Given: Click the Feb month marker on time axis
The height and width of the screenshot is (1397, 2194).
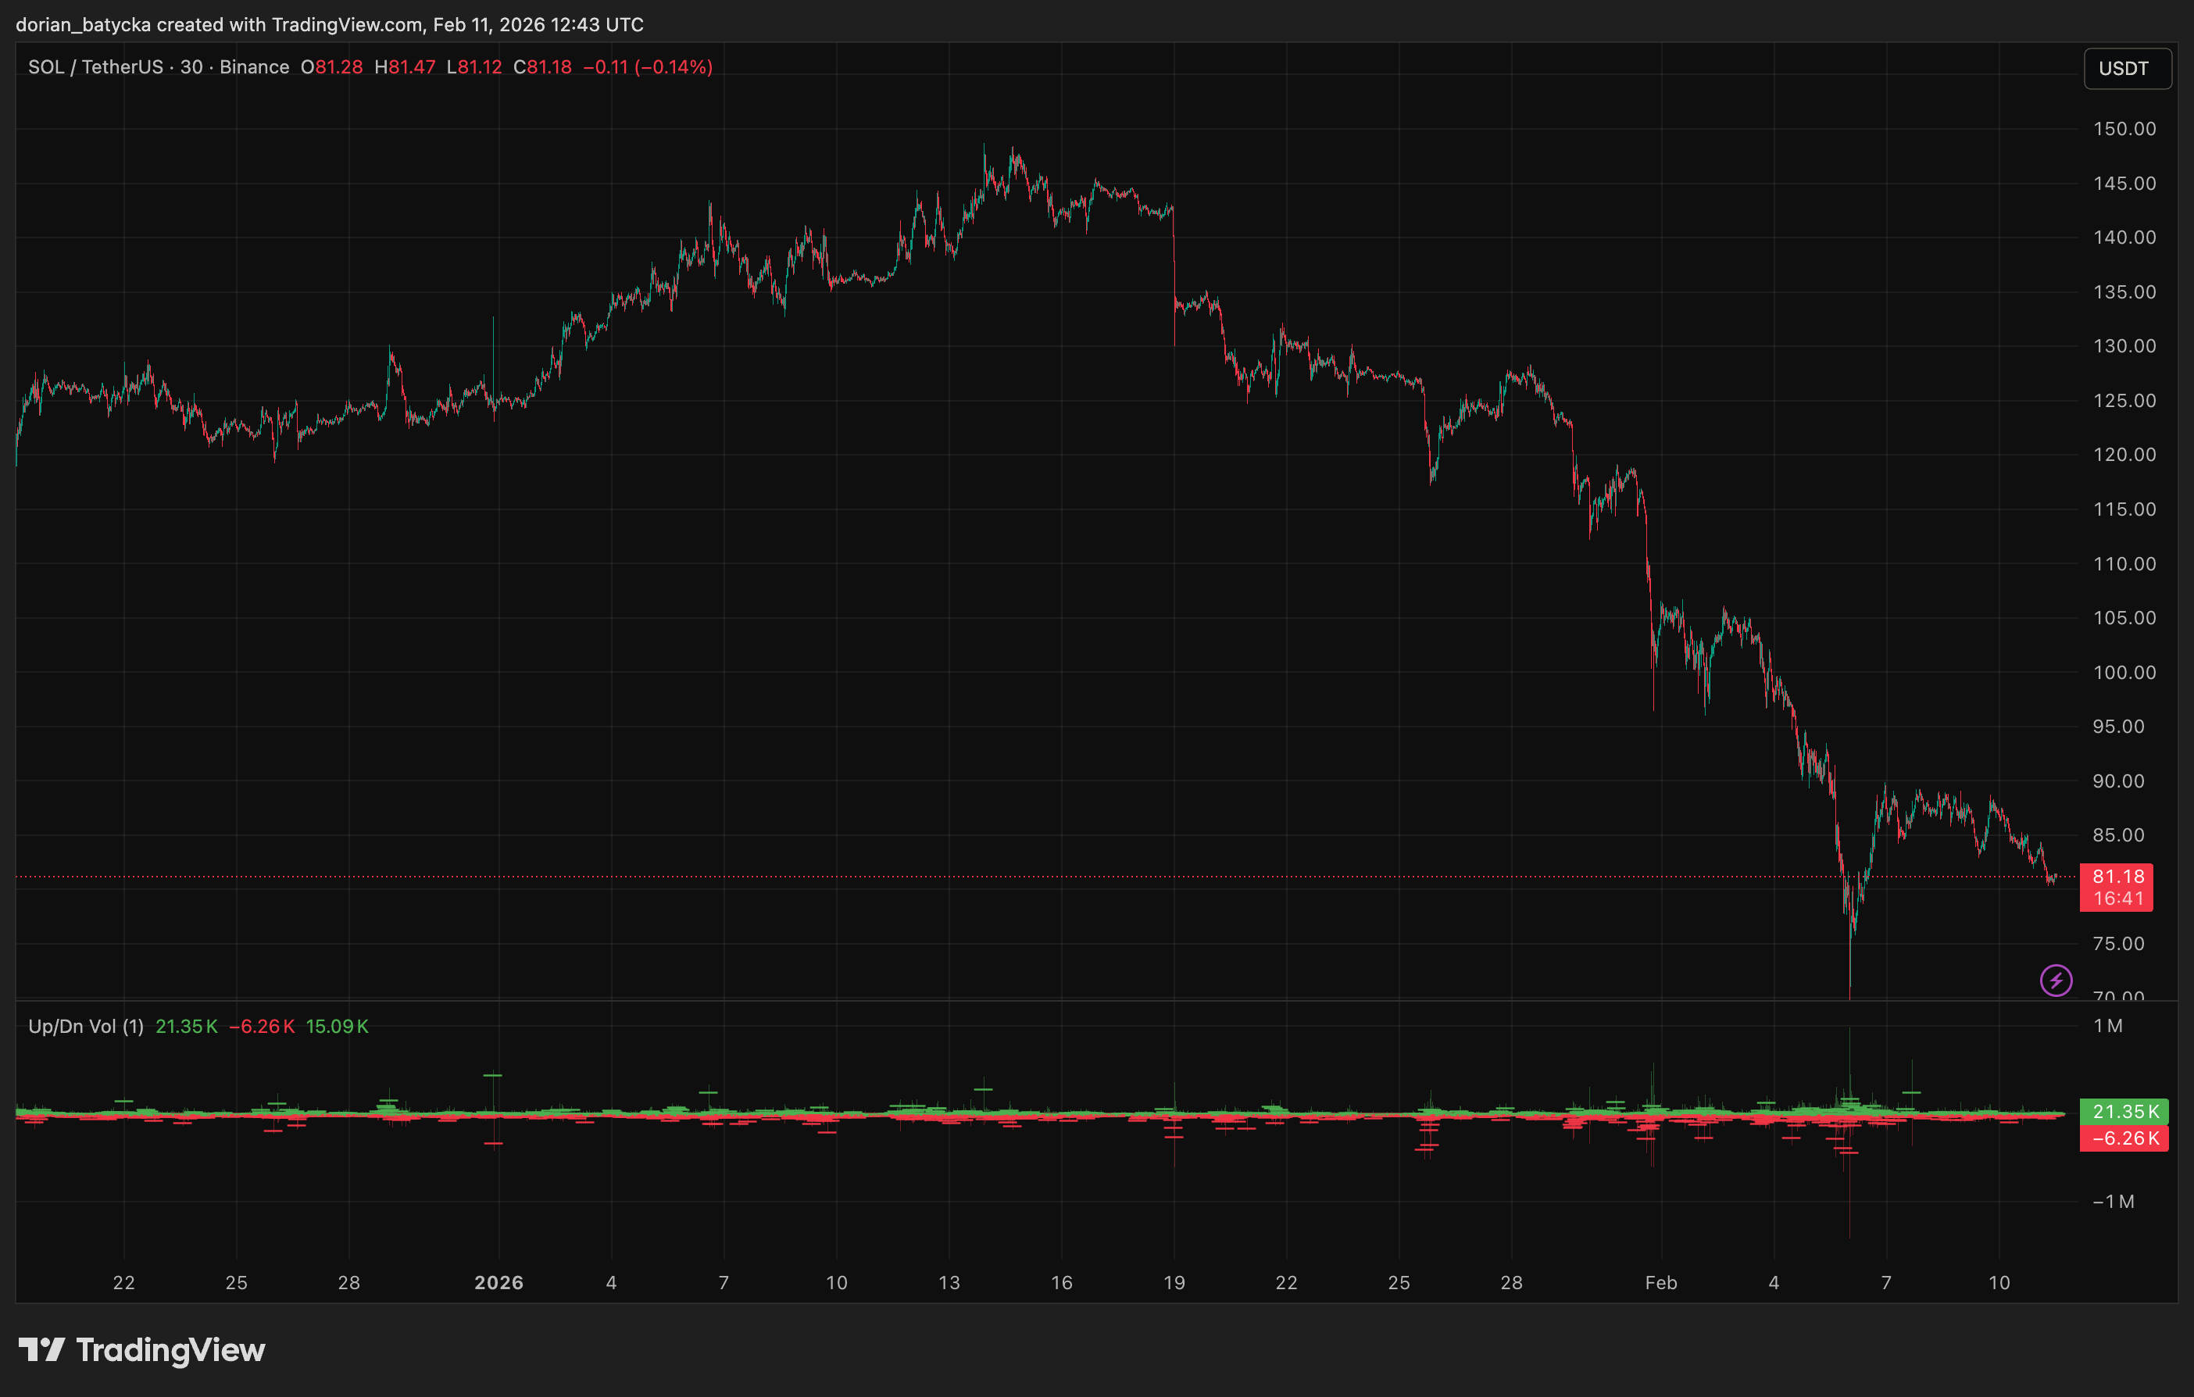Looking at the screenshot, I should tap(1660, 1282).
